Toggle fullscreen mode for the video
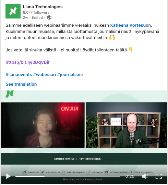This screenshot has height=185, width=168. click(159, 176)
